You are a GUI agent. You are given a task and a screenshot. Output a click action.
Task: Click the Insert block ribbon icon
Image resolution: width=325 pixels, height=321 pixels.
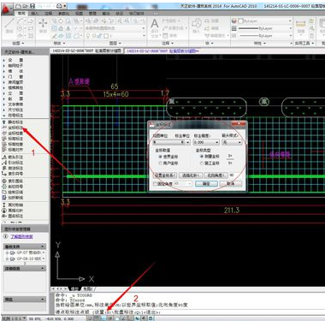coord(196,25)
